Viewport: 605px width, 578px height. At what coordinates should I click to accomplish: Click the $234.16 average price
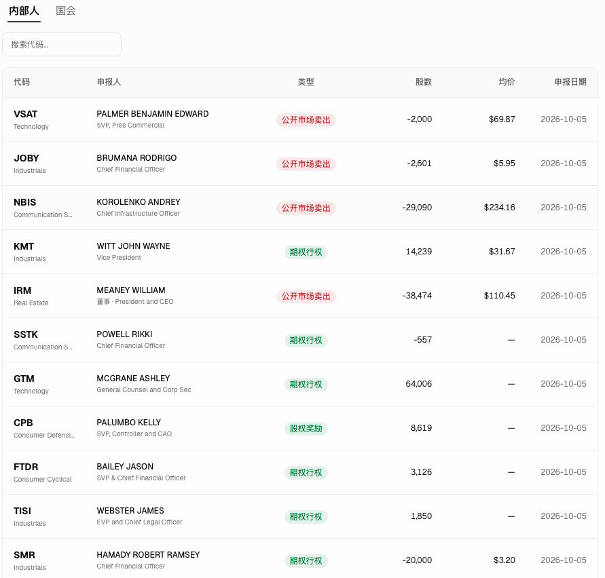tap(500, 208)
